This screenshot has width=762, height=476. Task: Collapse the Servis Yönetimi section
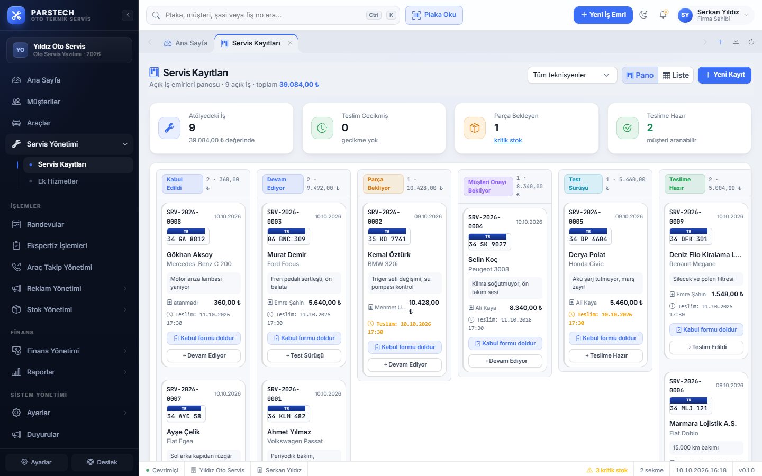(x=69, y=144)
